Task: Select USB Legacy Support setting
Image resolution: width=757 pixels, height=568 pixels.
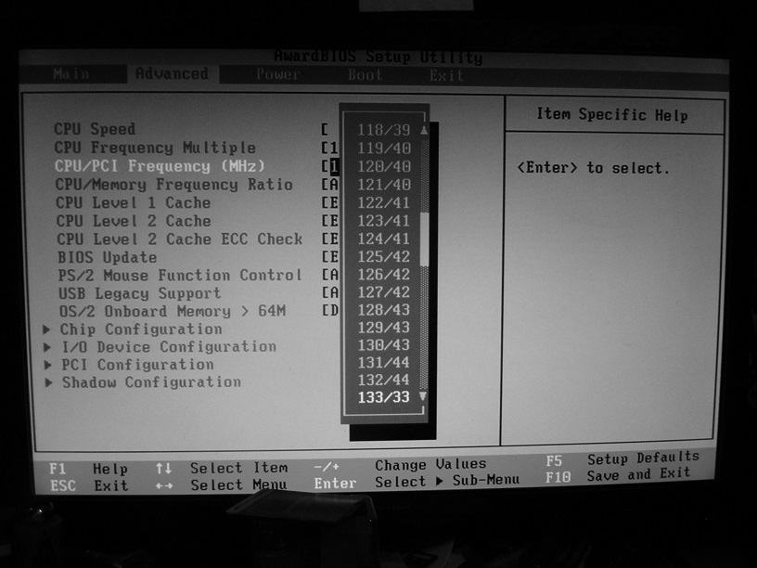Action: coord(139,293)
